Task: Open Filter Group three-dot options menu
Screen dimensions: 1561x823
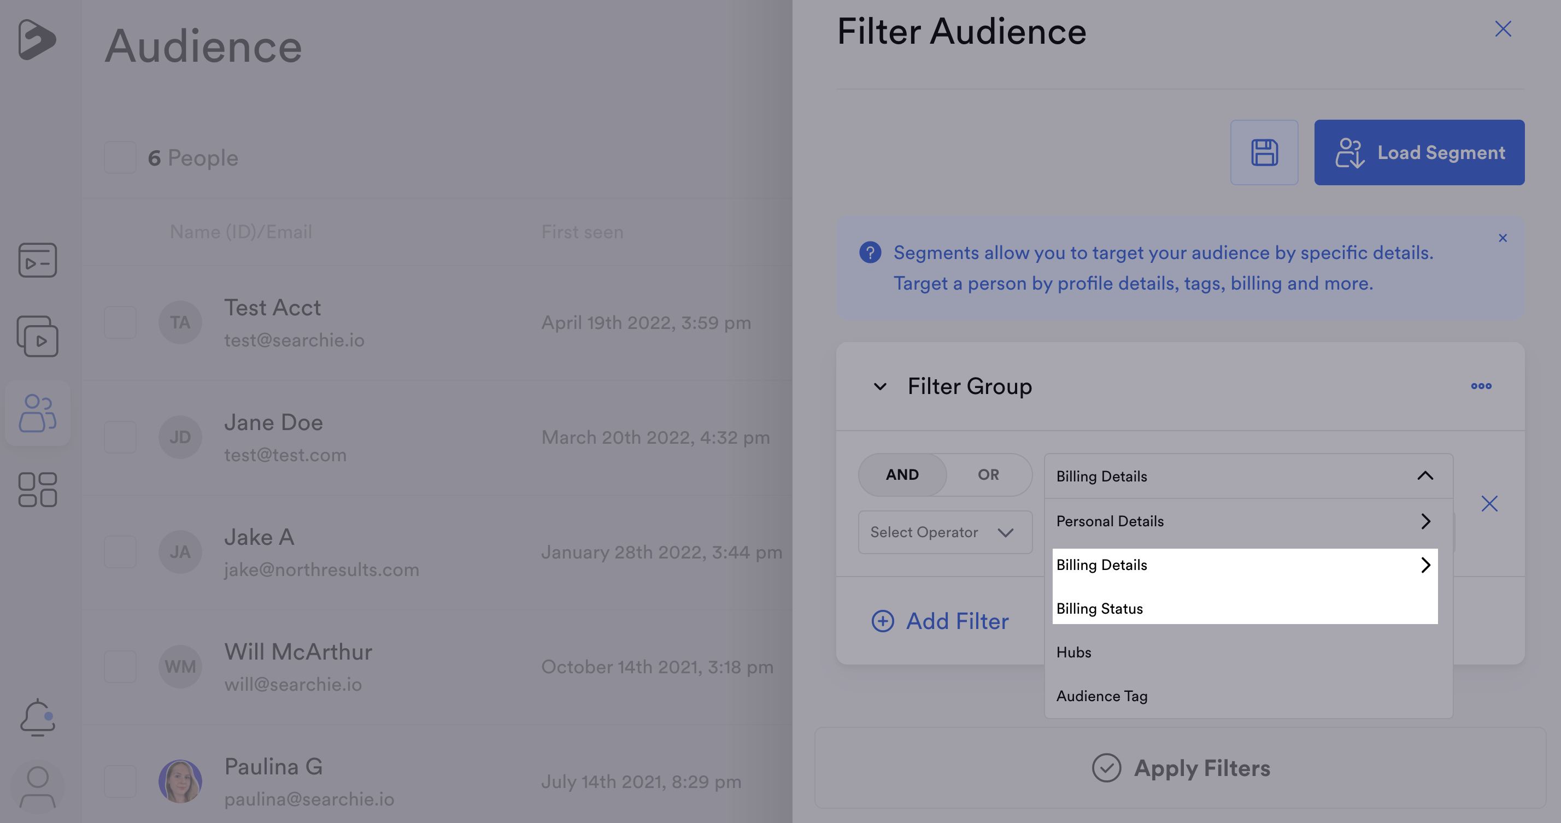Action: (1481, 386)
